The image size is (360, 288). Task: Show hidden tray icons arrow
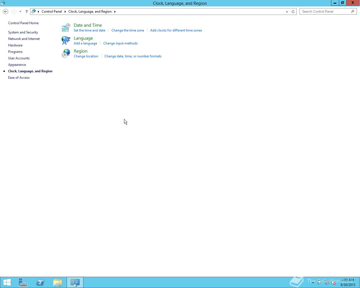click(x=313, y=282)
